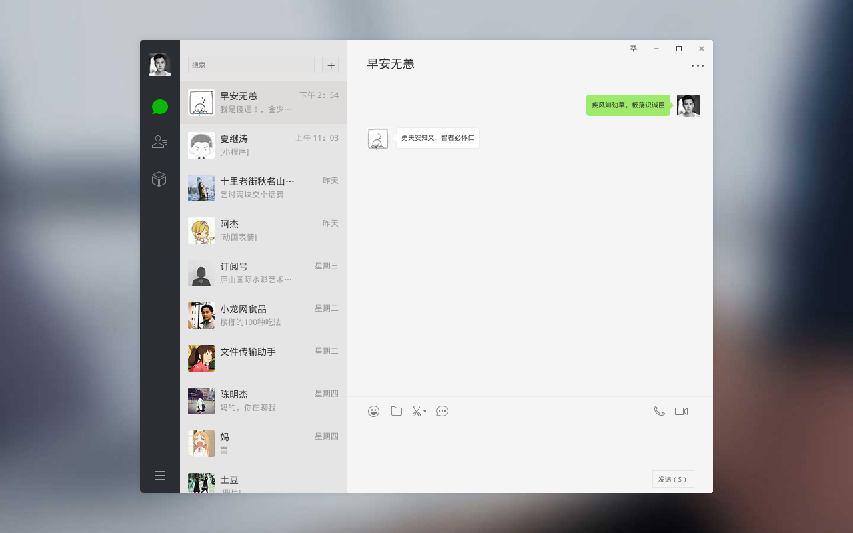
Task: Click the green sent message bubble 疾风知劲草
Action: point(628,105)
